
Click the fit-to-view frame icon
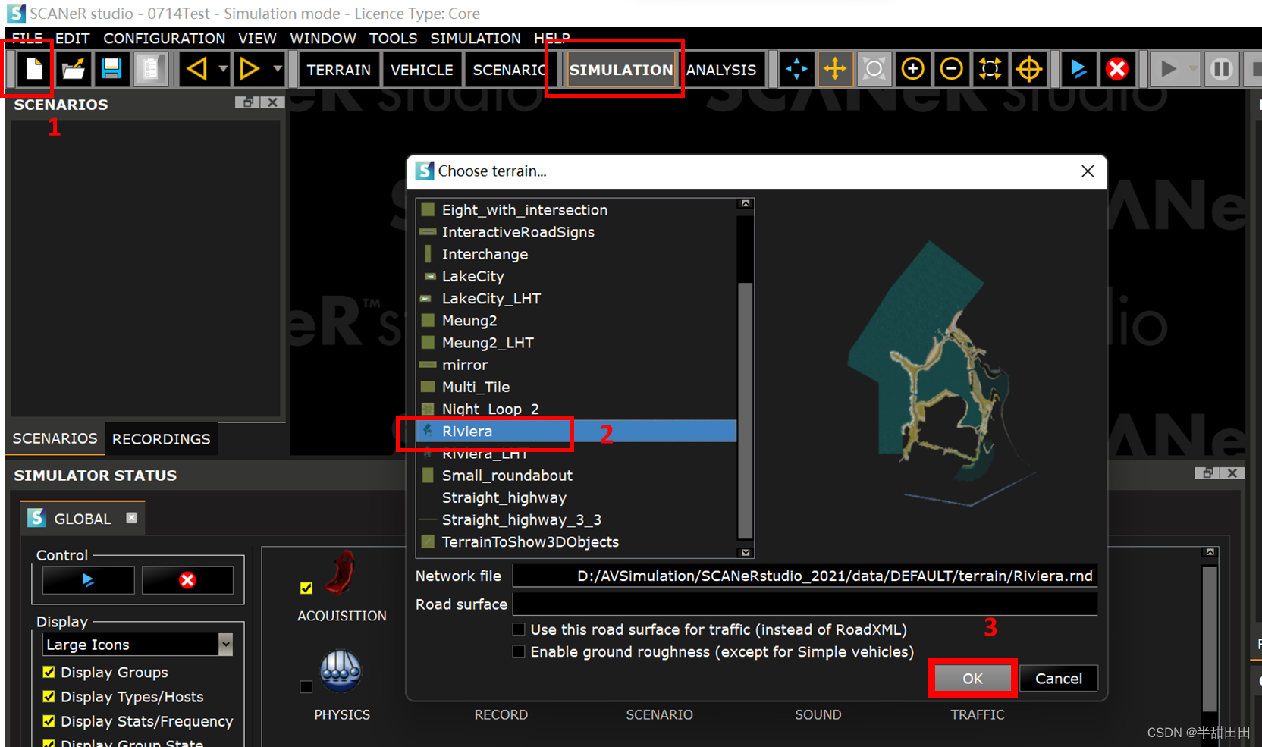[x=990, y=69]
